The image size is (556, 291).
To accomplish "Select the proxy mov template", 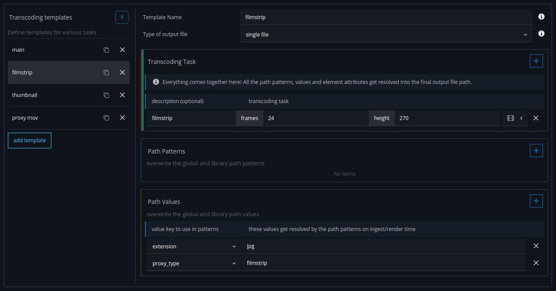I will pyautogui.click(x=52, y=118).
